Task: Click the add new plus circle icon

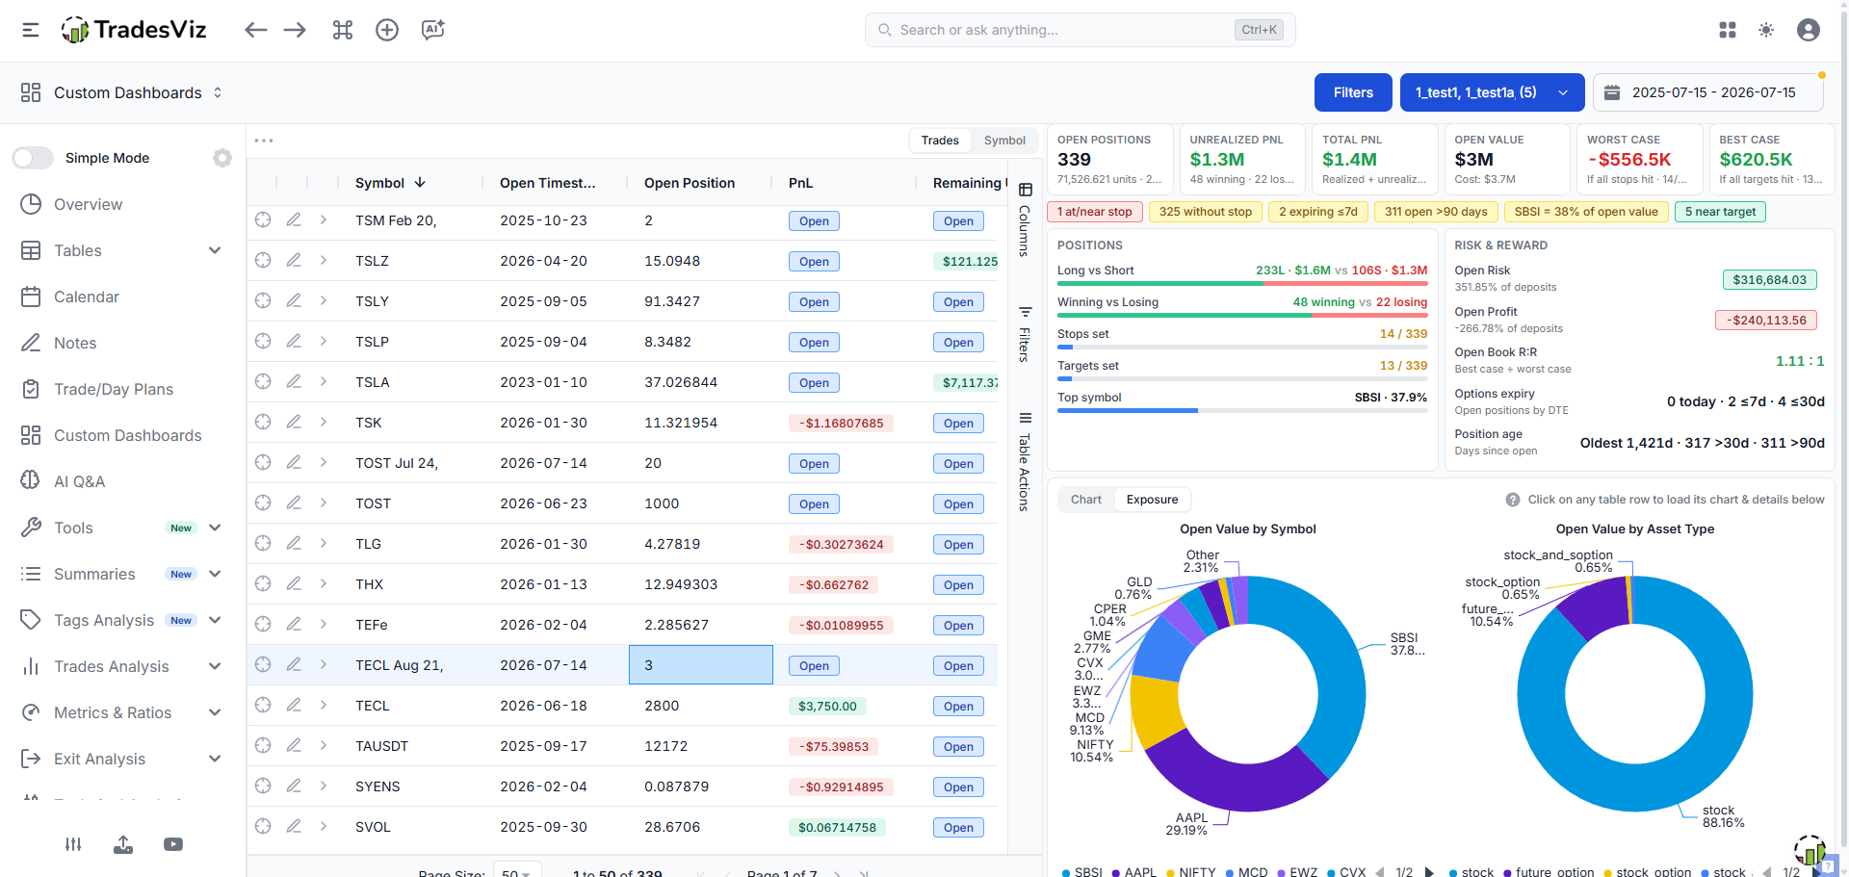Action: pos(387,30)
